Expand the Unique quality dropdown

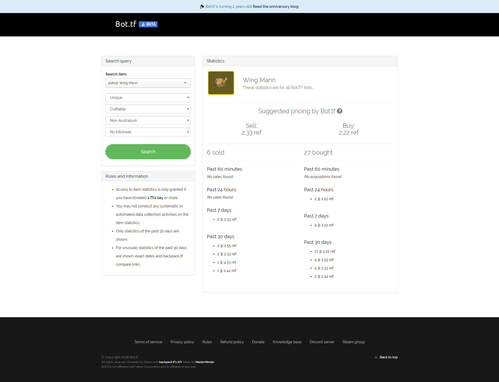tap(148, 98)
